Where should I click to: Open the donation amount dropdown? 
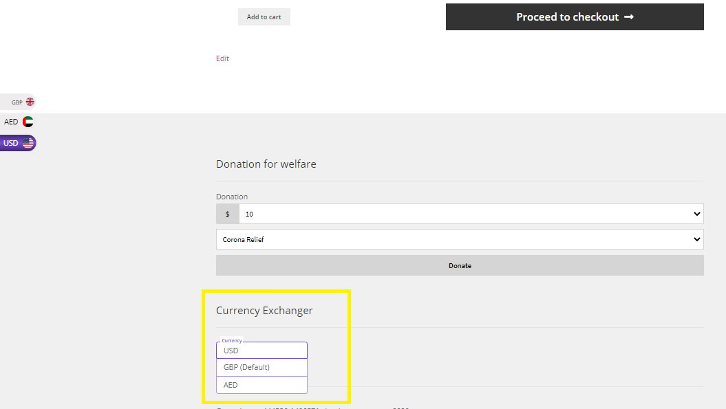pos(471,214)
